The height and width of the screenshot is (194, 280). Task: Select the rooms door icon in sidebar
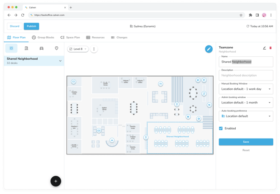pos(26,48)
